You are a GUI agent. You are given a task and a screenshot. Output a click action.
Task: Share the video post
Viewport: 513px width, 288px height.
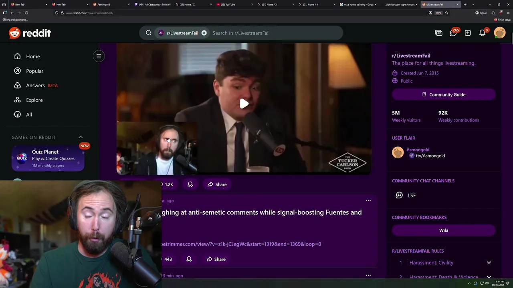pos(217,184)
